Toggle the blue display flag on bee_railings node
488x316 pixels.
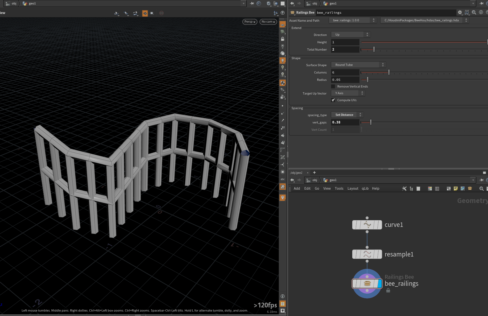(x=380, y=284)
